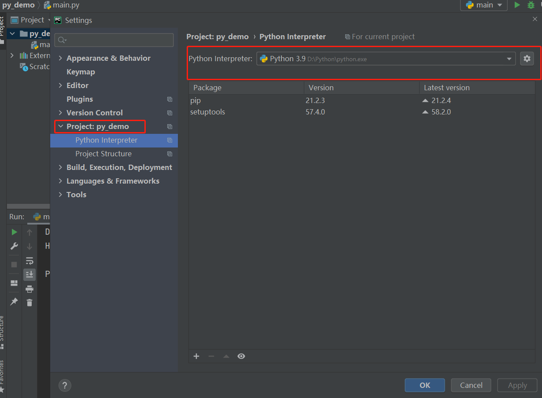This screenshot has width=542, height=398.
Task: Sort by Version column header
Action: pos(361,88)
